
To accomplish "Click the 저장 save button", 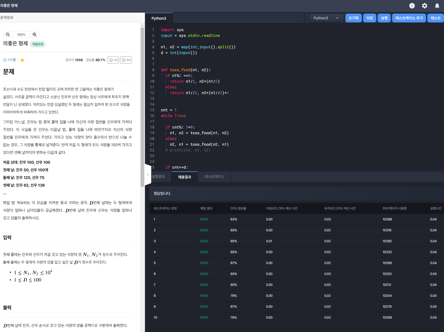I will tap(370, 18).
